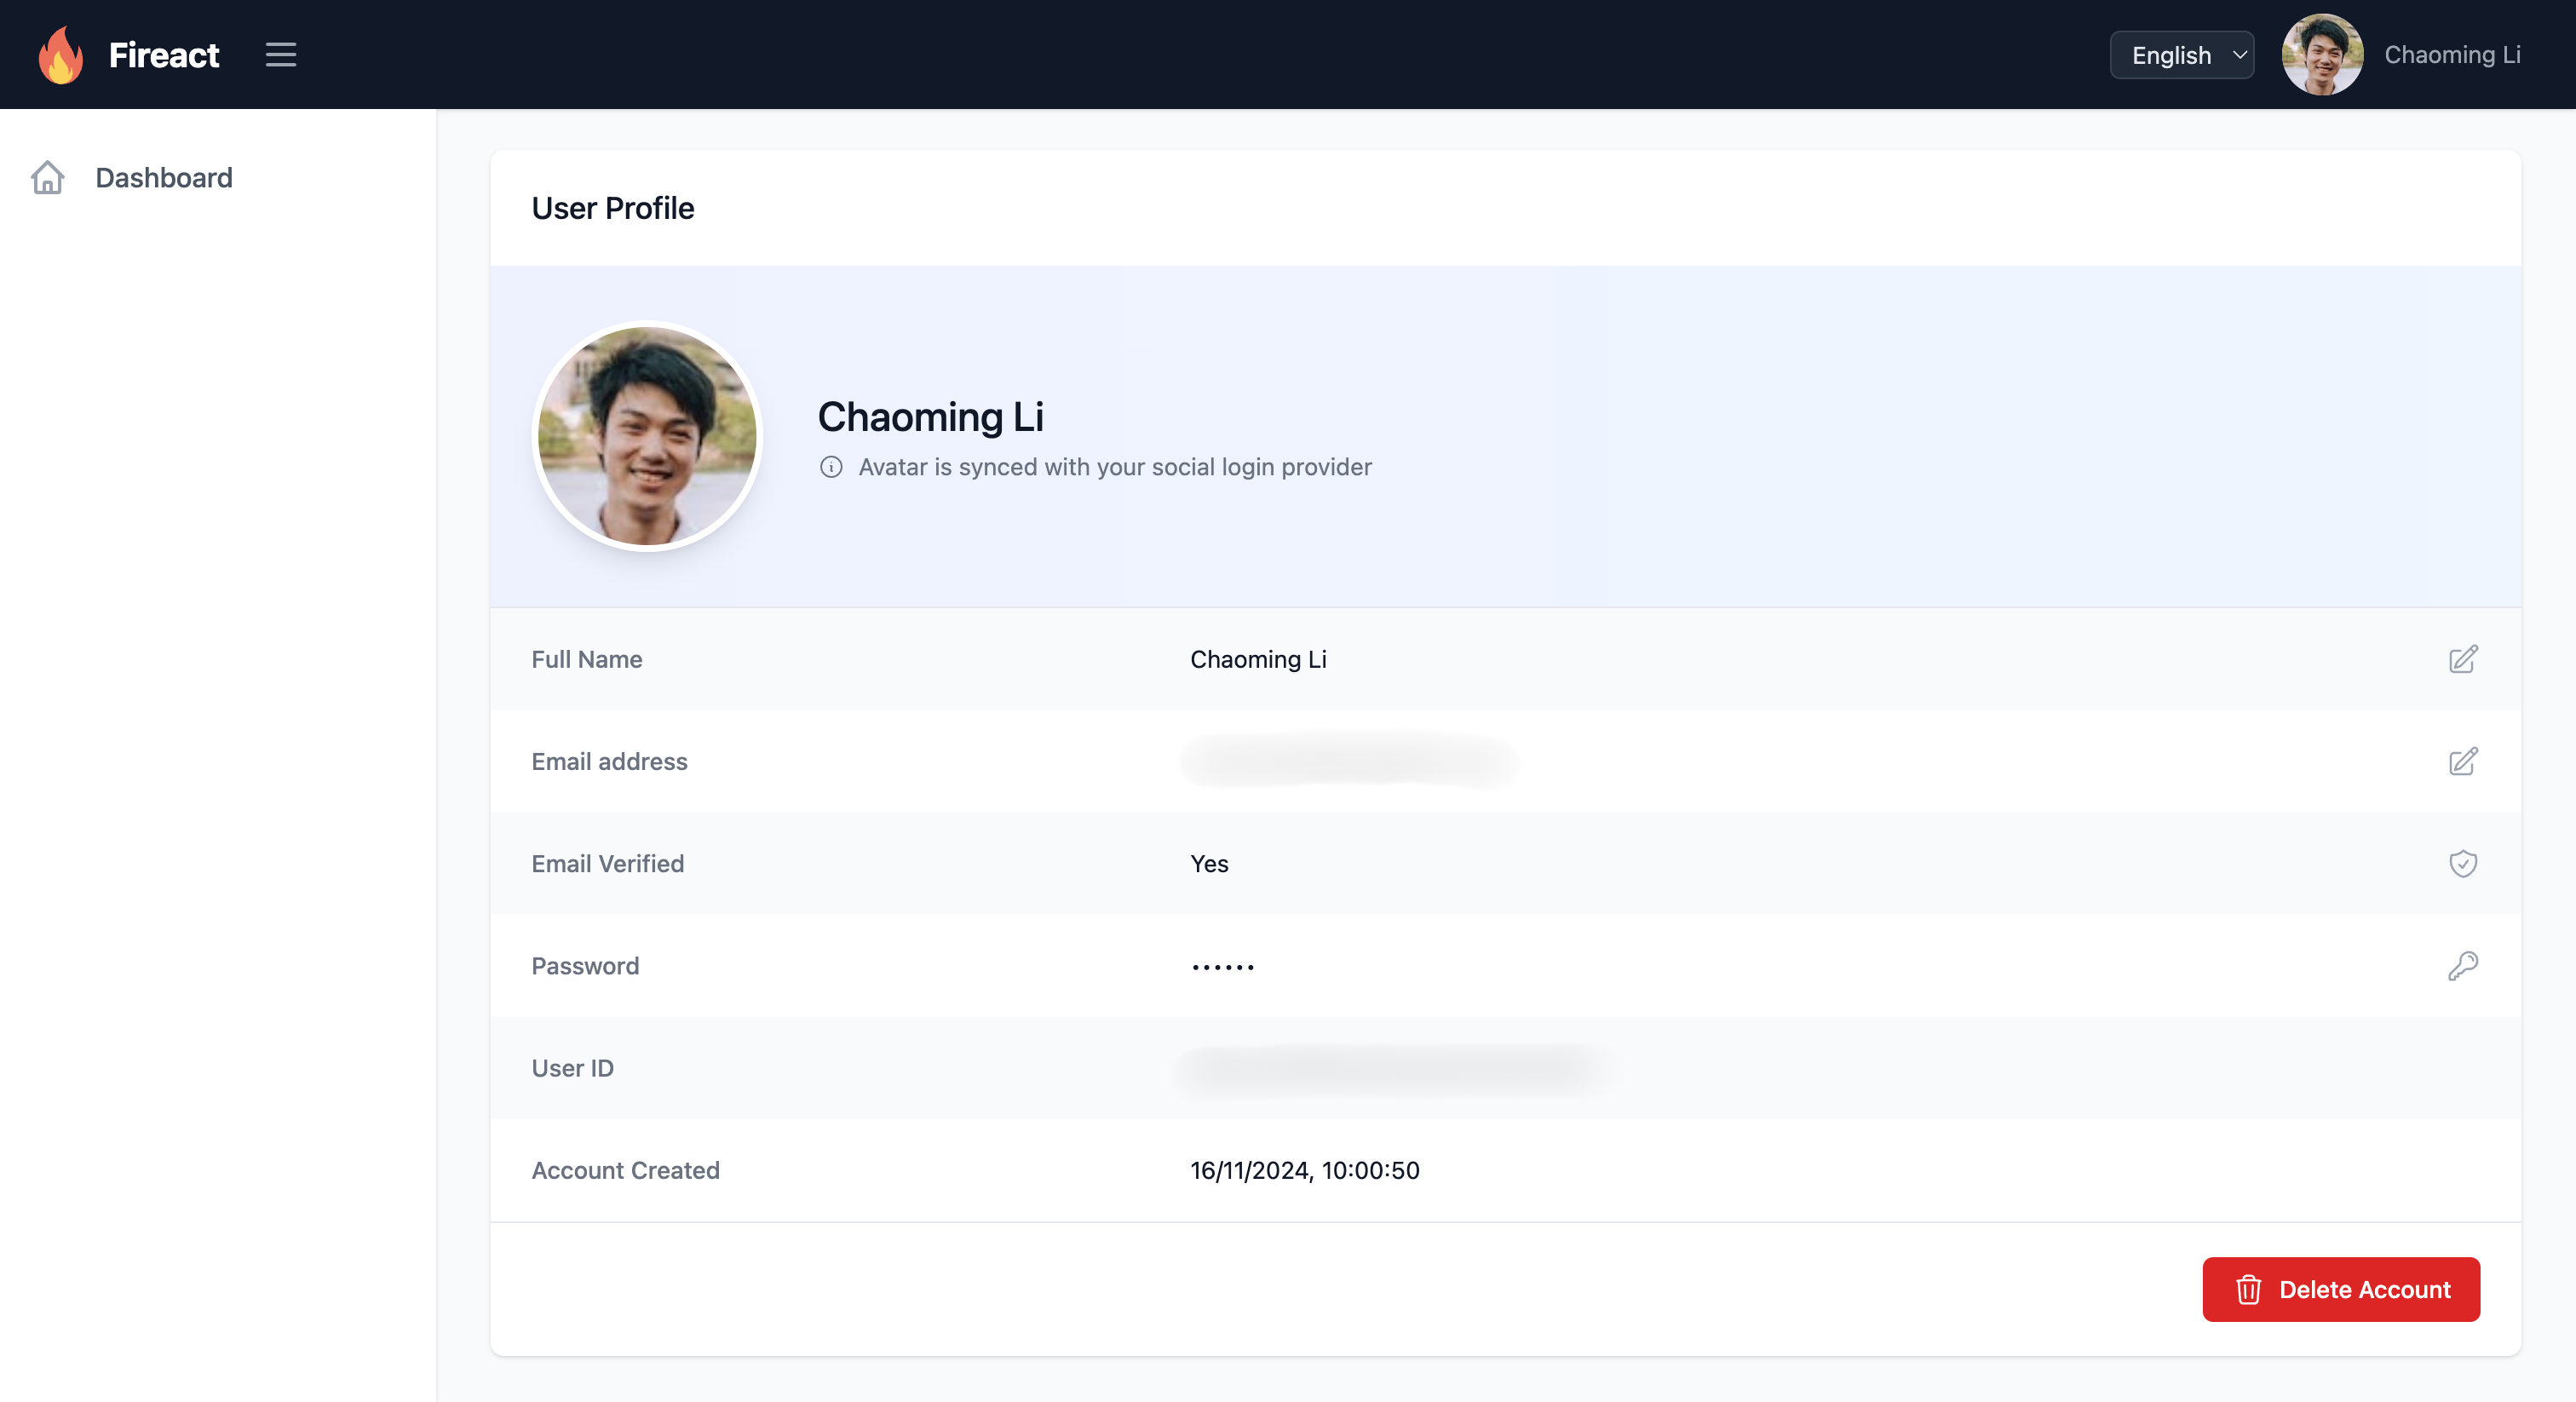Click the chevron on English language selector
Image resolution: width=2576 pixels, height=1402 pixels.
2238,54
